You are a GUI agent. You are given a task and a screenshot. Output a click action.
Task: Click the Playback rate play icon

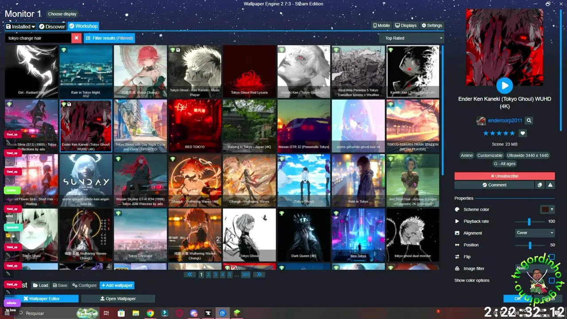click(x=457, y=221)
